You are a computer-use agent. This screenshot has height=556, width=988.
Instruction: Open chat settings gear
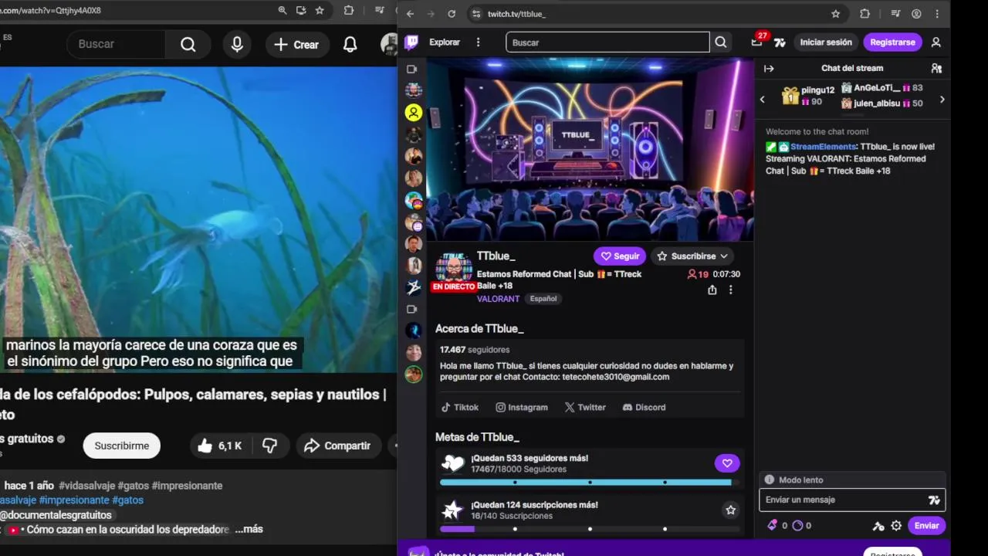[896, 526]
